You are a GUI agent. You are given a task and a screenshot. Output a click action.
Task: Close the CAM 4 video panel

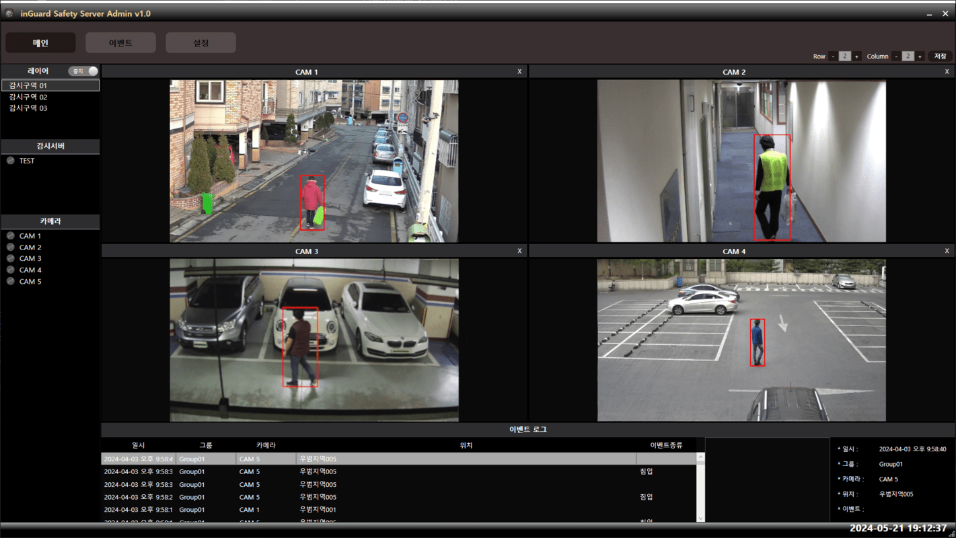[x=947, y=251]
